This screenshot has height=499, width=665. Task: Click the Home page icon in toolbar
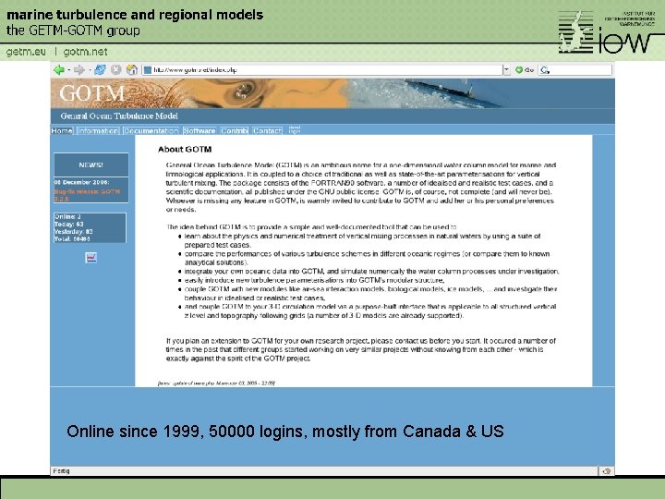click(132, 70)
